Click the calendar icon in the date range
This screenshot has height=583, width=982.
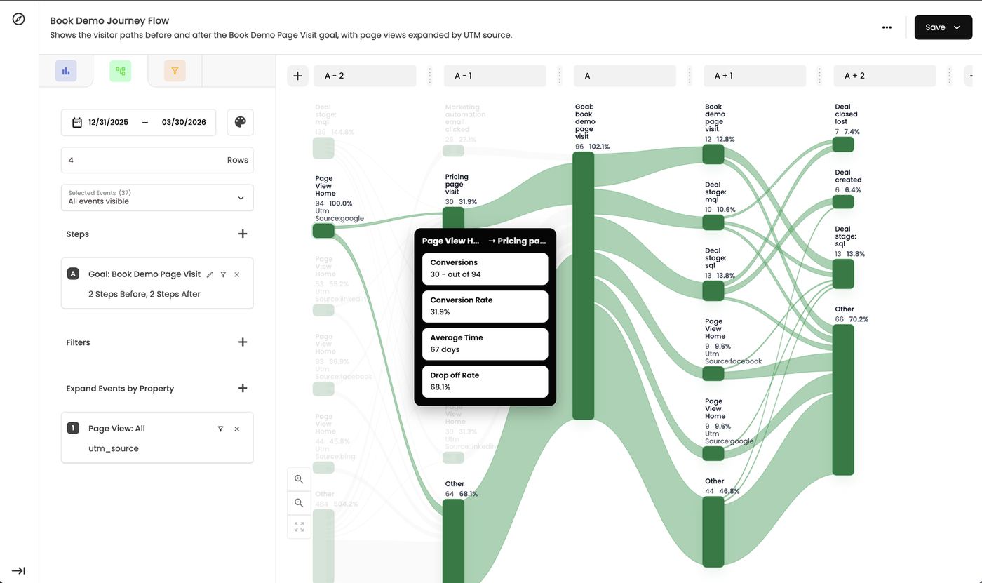point(77,122)
